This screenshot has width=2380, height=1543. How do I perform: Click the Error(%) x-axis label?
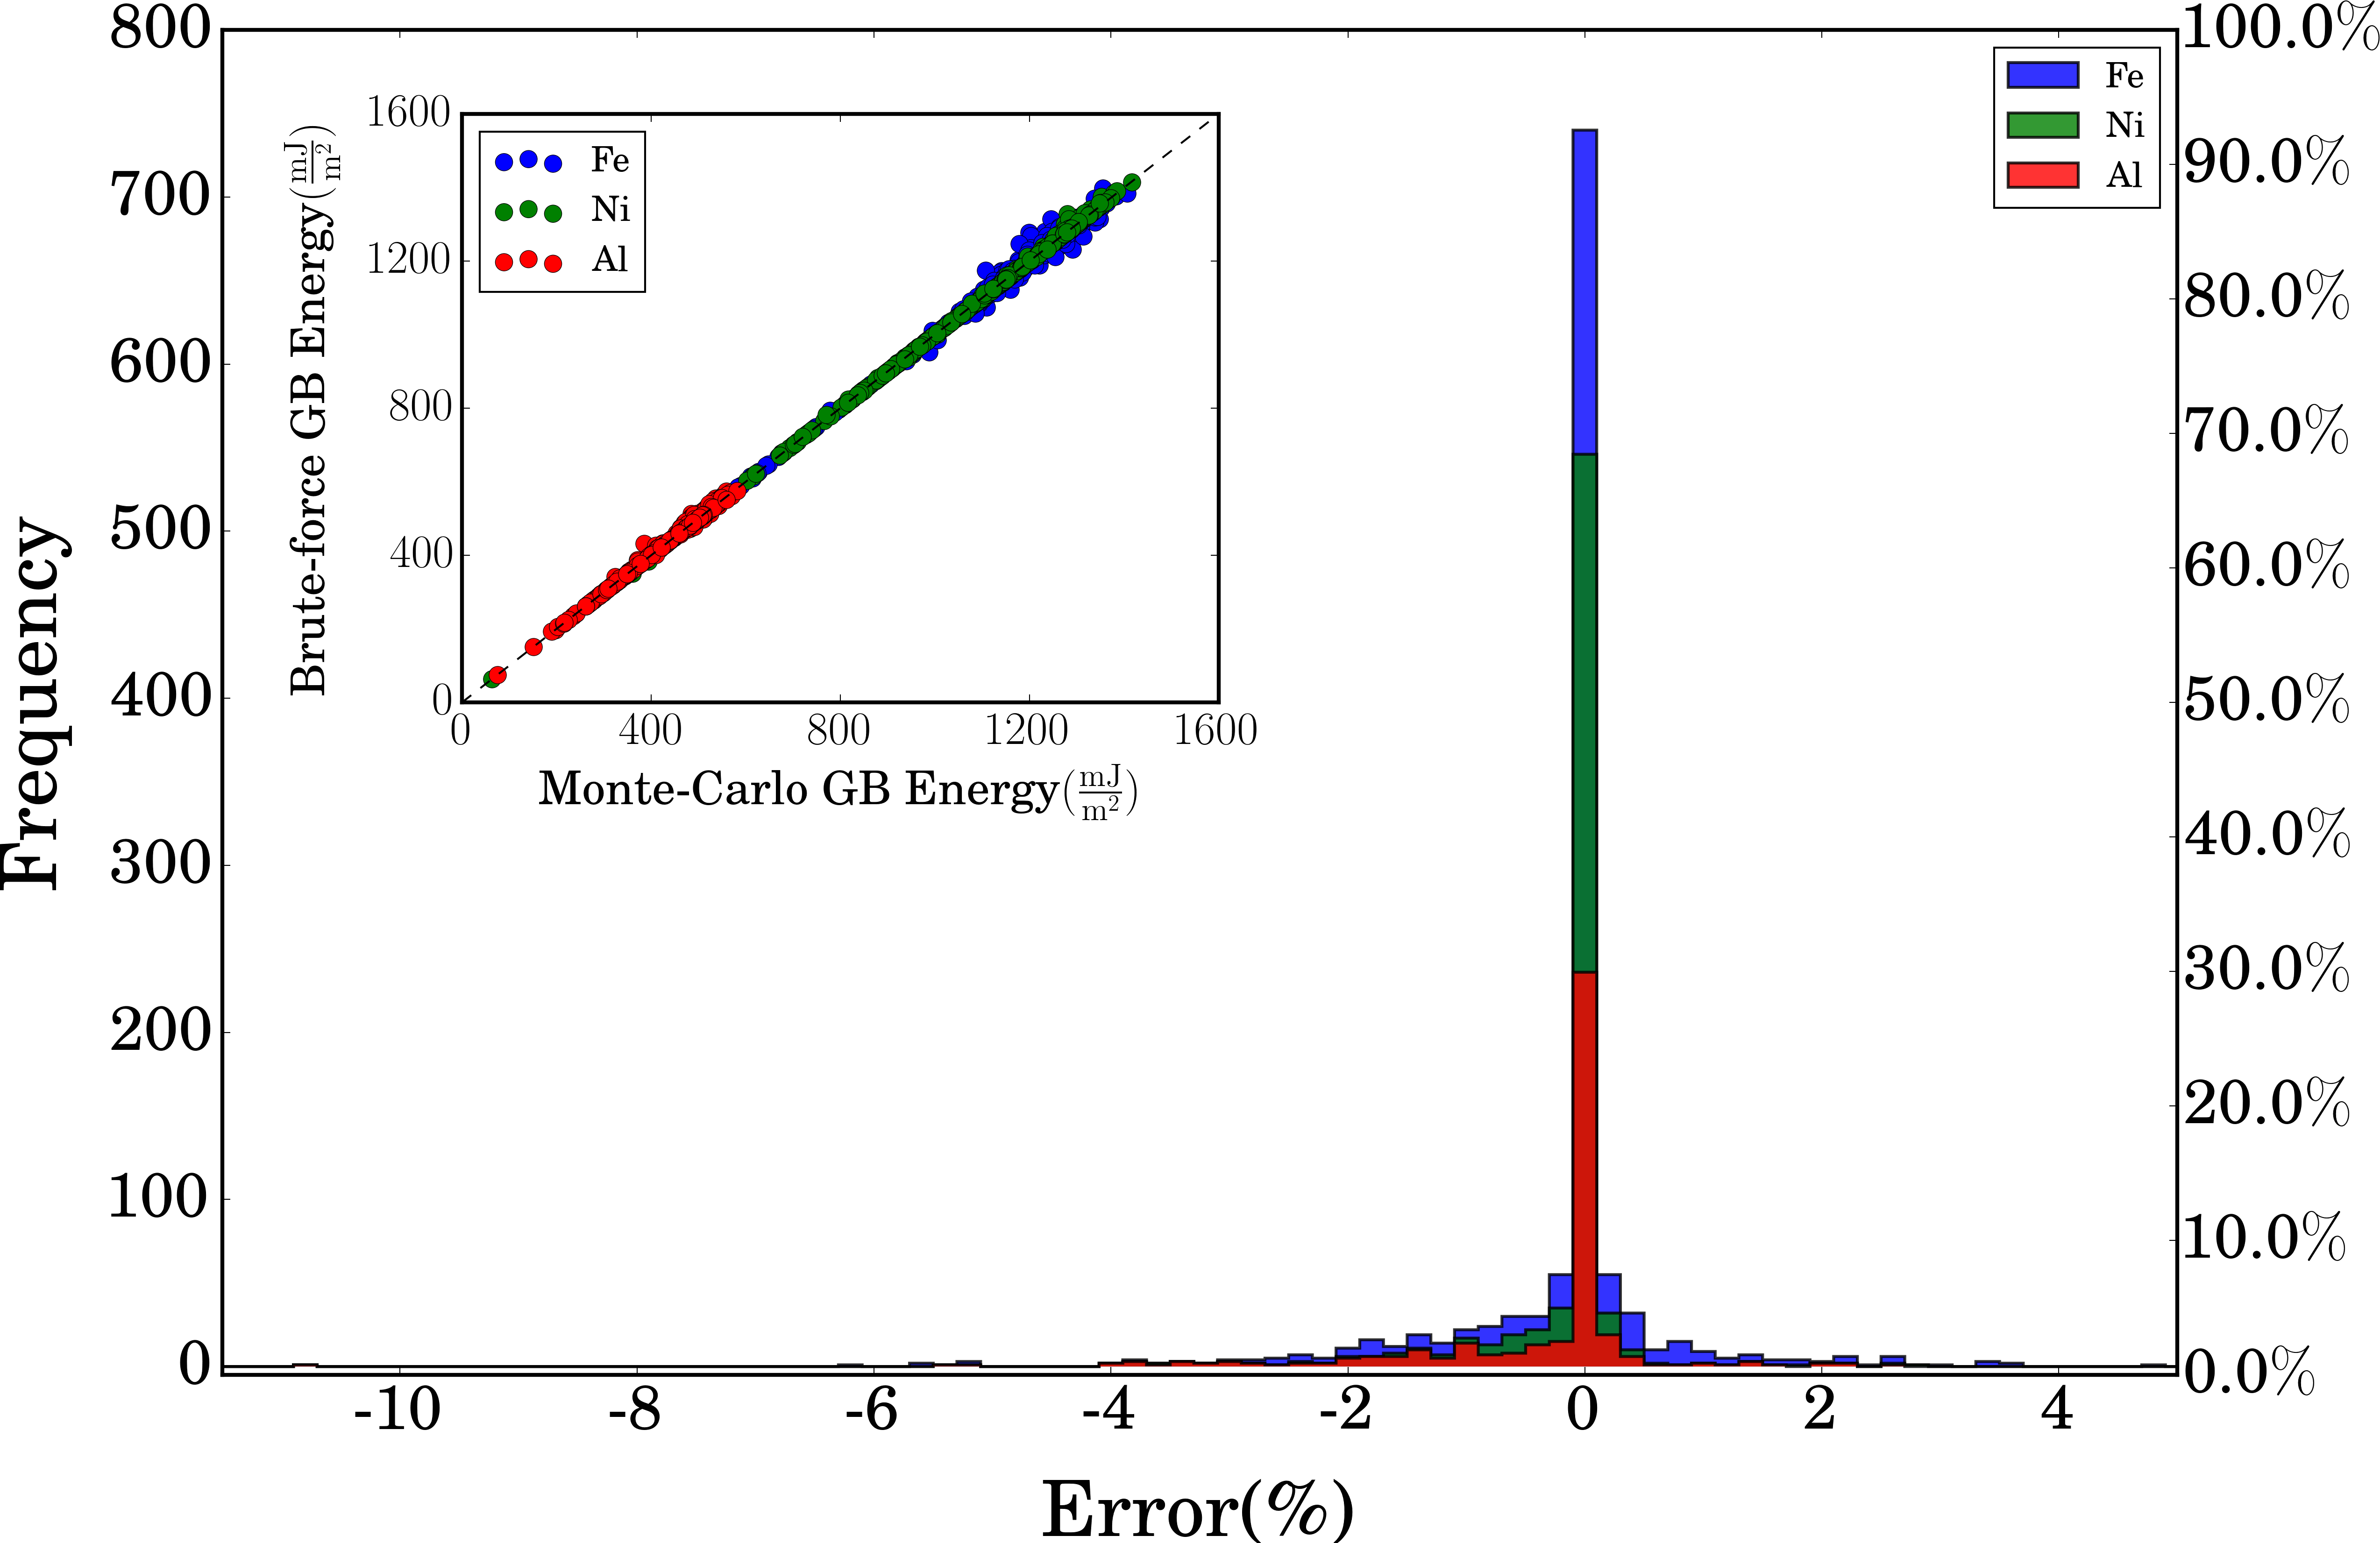click(1198, 1508)
